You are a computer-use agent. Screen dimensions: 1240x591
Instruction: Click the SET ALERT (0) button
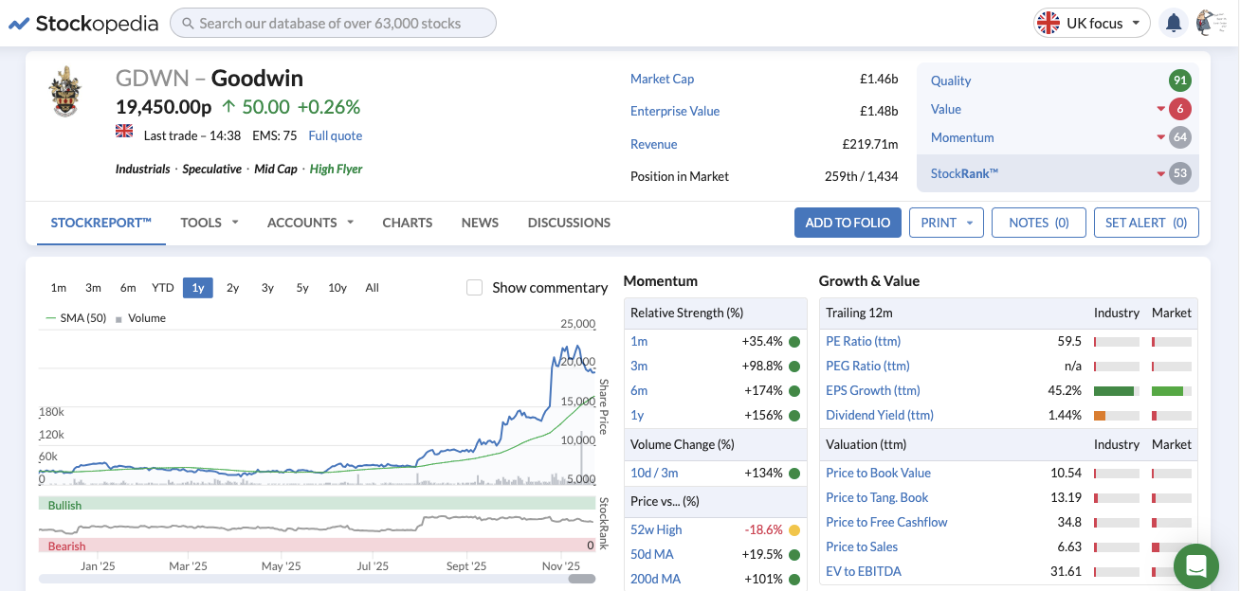tap(1146, 223)
